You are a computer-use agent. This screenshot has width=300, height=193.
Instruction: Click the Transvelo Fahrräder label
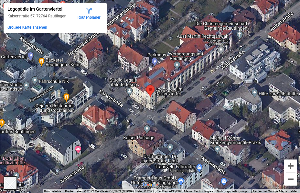175,167
